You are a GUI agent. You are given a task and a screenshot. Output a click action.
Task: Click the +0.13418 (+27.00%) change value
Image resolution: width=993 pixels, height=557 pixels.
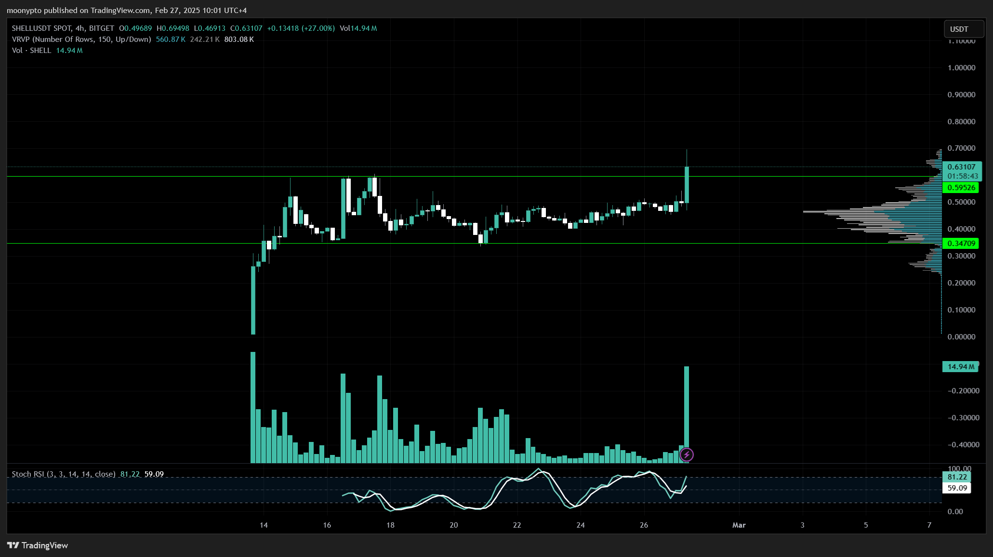[301, 28]
